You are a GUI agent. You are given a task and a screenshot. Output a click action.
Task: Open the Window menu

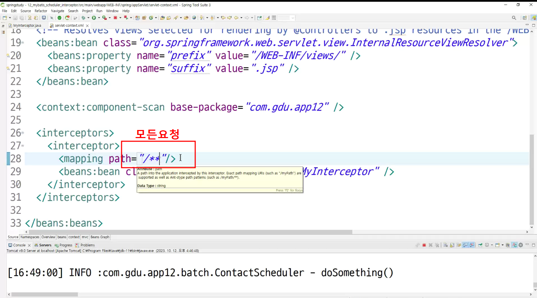[112, 11]
